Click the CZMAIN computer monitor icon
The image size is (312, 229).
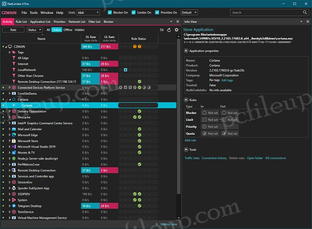pyautogui.click(x=10, y=46)
